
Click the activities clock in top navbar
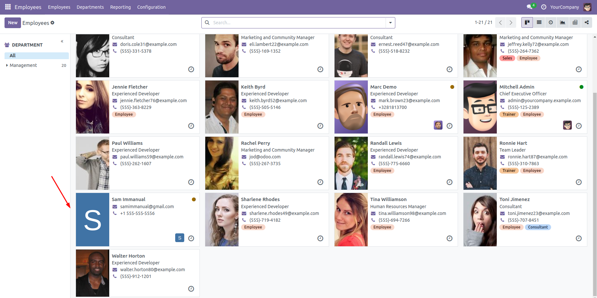[544, 7]
